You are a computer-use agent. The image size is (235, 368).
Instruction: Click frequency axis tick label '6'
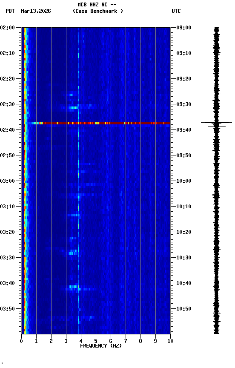[111, 341]
